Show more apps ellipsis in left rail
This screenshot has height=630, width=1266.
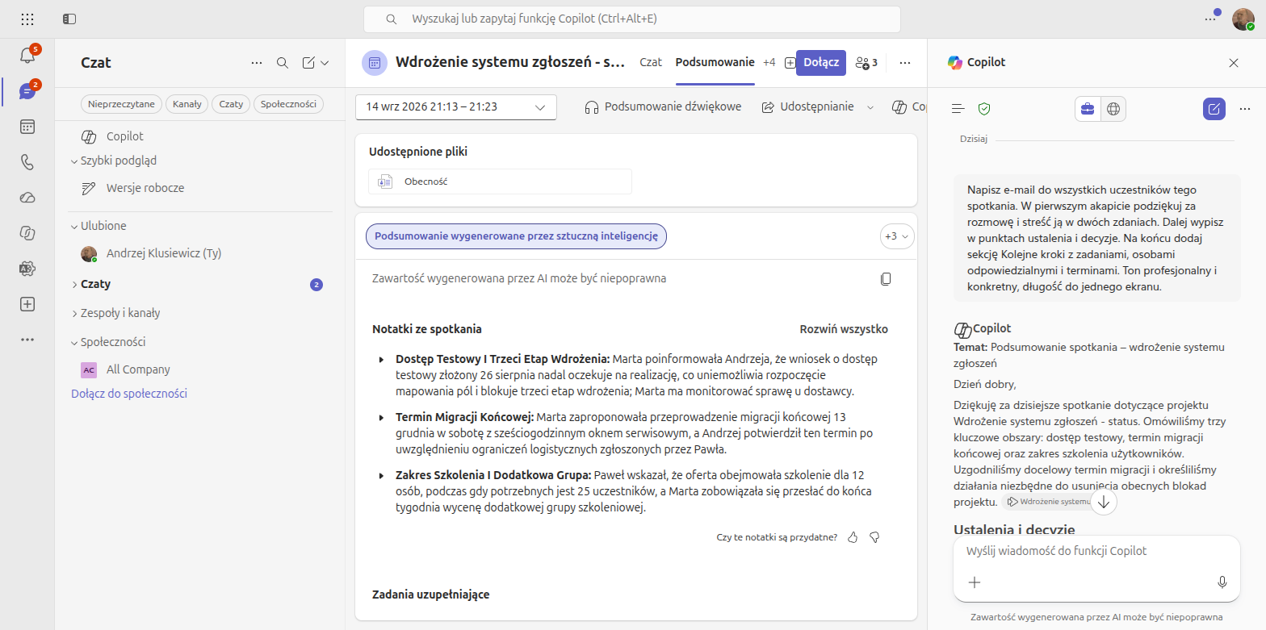coord(27,340)
